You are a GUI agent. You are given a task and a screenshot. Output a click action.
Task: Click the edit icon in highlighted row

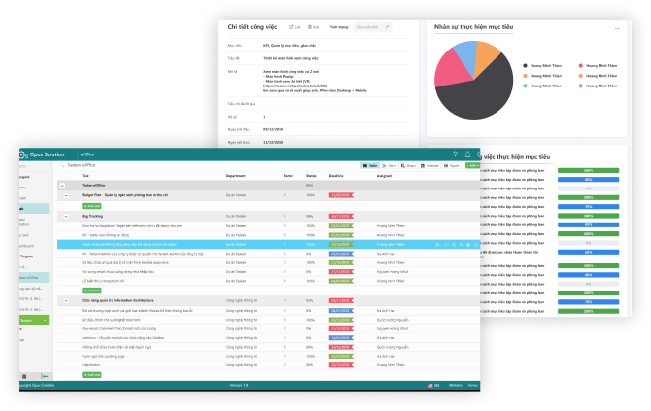point(454,245)
